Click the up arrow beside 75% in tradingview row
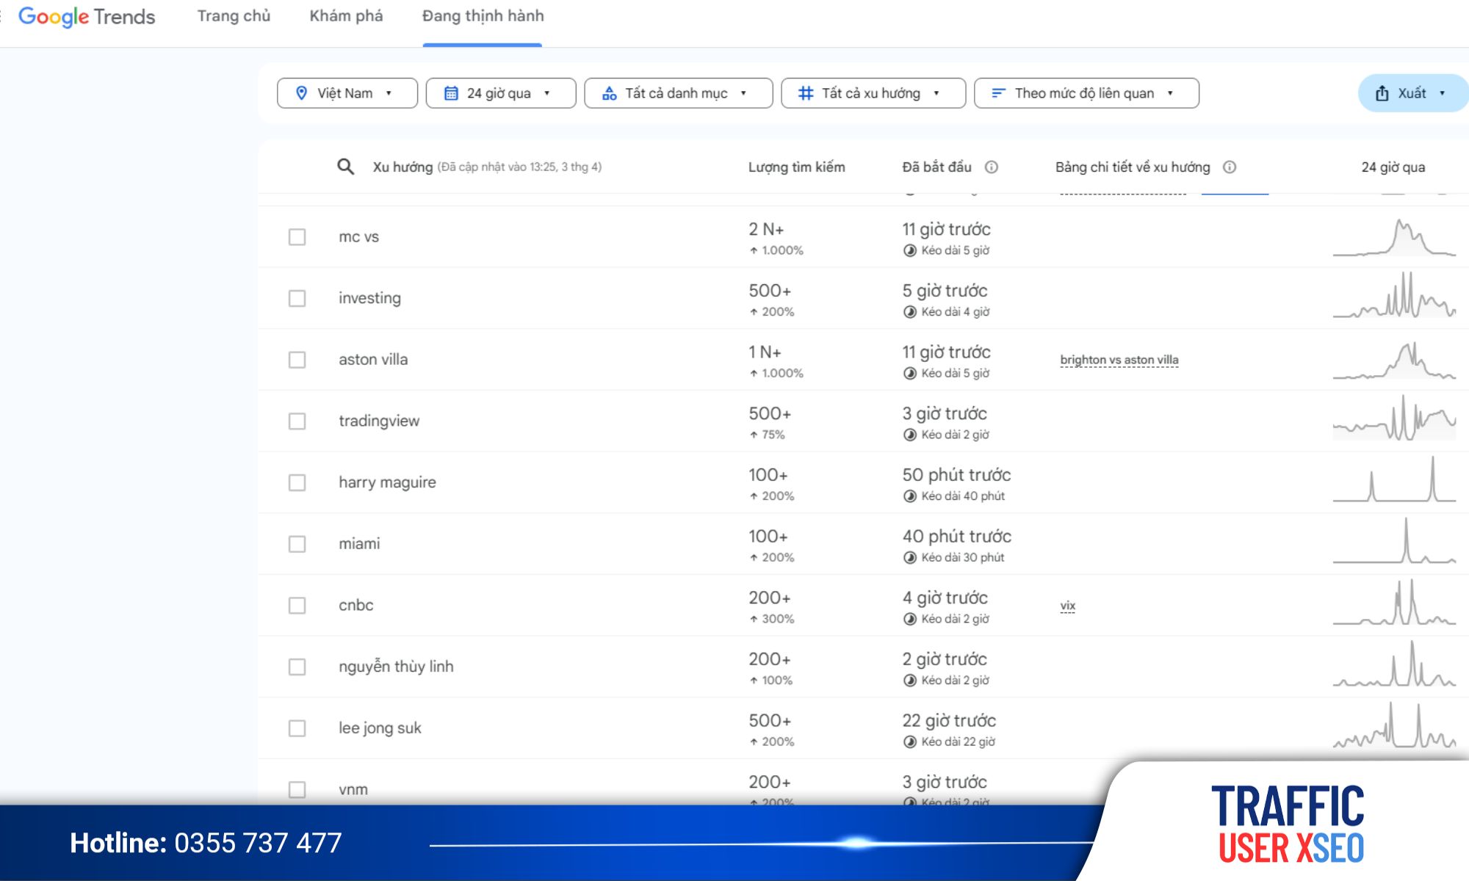The height and width of the screenshot is (881, 1469). coord(754,435)
